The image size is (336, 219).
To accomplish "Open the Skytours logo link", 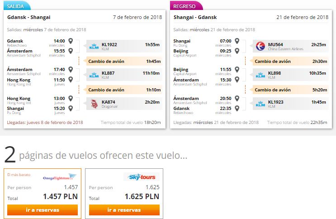I will pyautogui.click(x=142, y=177).
